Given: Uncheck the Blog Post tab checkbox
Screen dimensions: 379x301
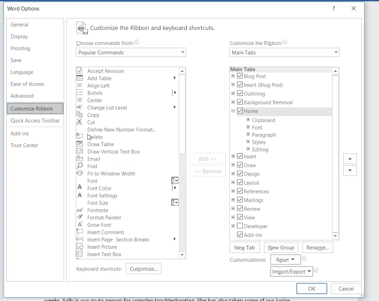Looking at the screenshot, I should [x=240, y=76].
